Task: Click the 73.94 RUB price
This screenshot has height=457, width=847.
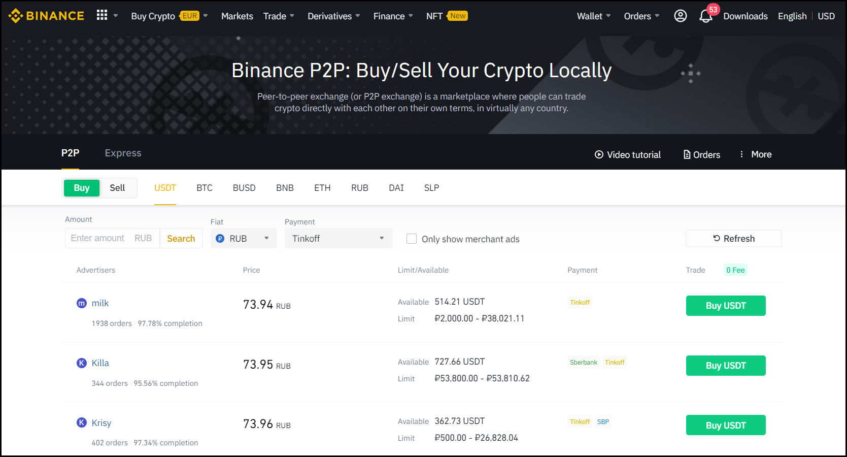Action: pos(267,305)
